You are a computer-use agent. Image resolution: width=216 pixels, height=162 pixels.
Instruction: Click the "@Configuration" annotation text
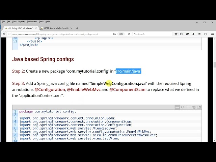[x=50, y=89]
